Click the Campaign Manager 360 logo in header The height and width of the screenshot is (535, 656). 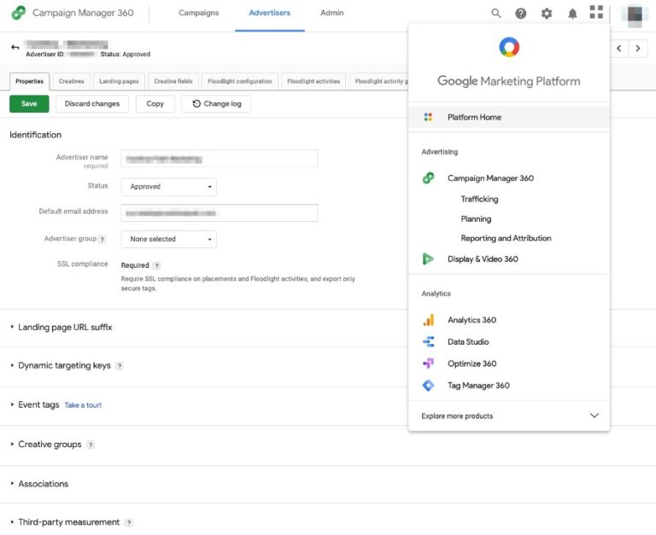[19, 13]
